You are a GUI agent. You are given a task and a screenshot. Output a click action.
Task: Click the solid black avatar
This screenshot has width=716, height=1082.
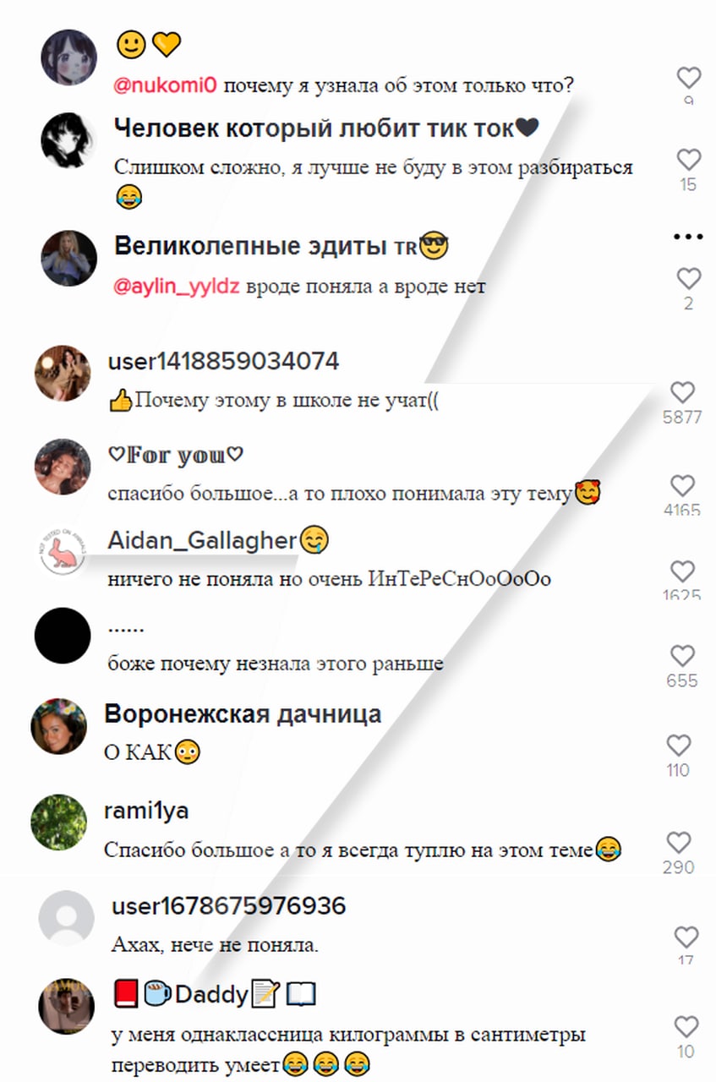pos(63,636)
